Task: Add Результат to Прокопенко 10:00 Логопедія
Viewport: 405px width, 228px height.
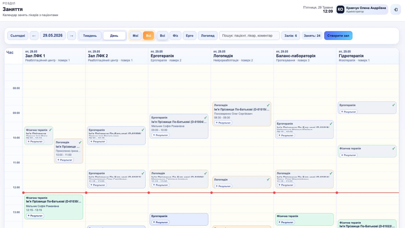Action: coord(65,160)
